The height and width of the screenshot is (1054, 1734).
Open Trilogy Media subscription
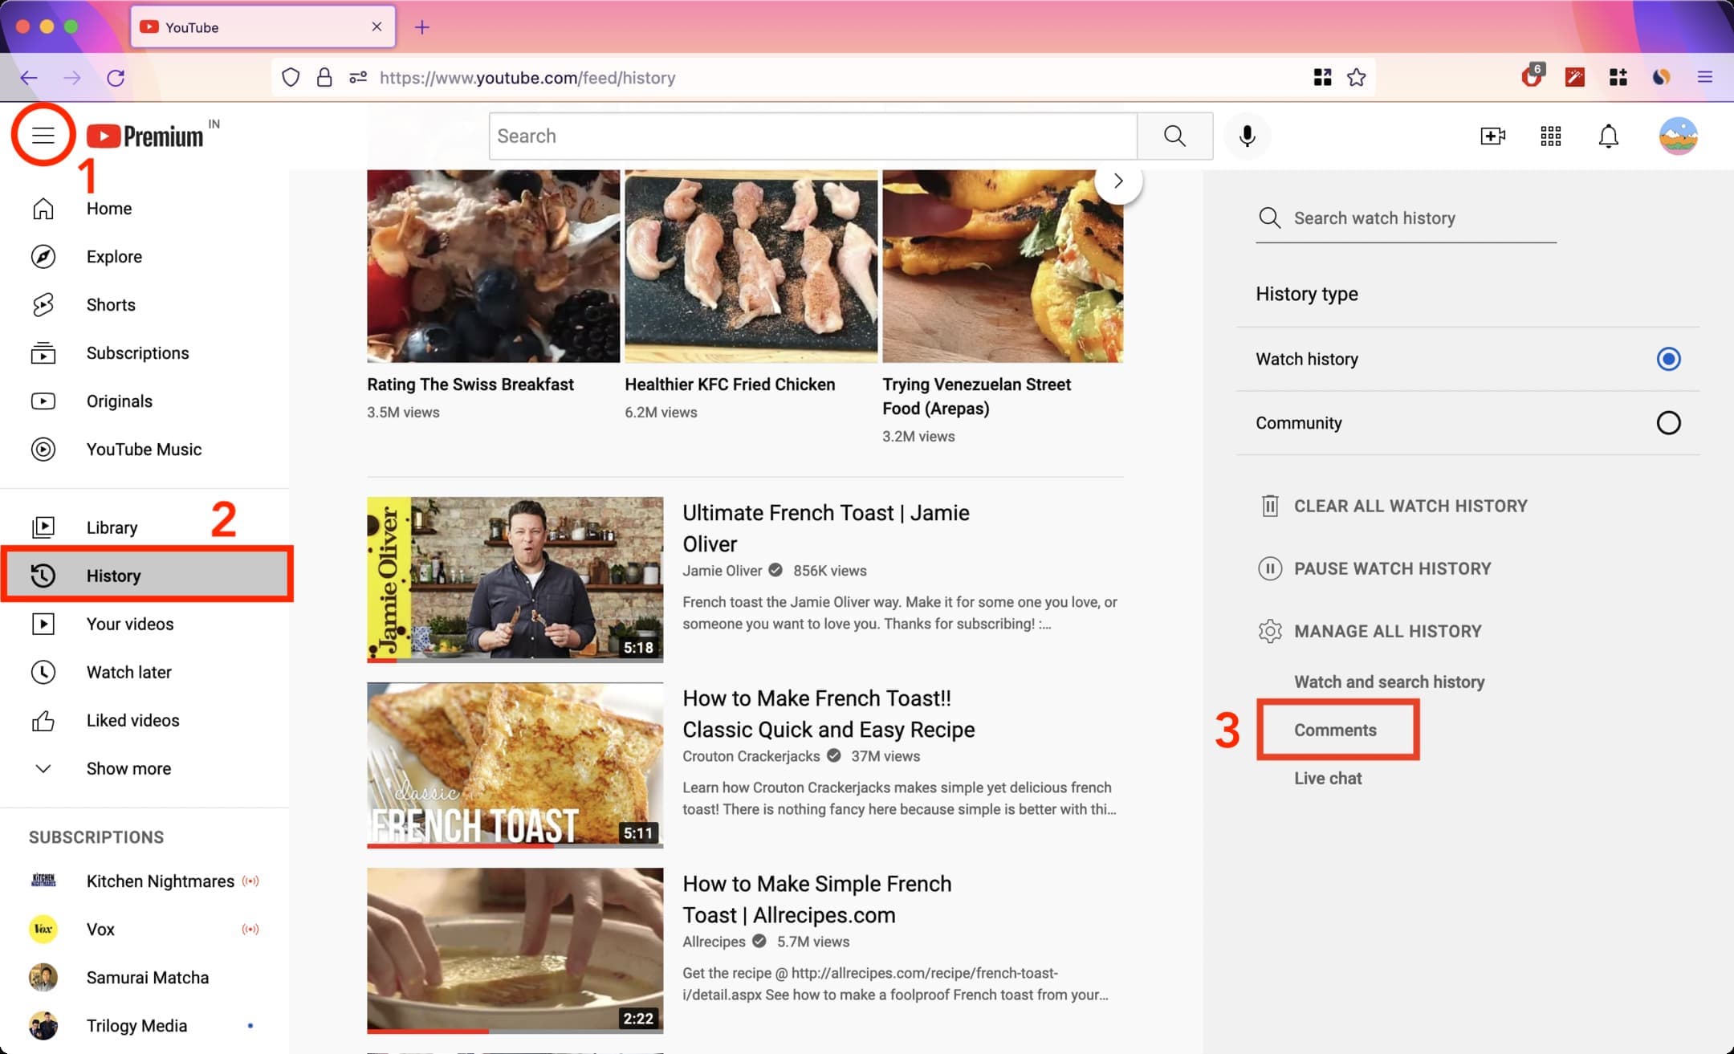point(144,1025)
